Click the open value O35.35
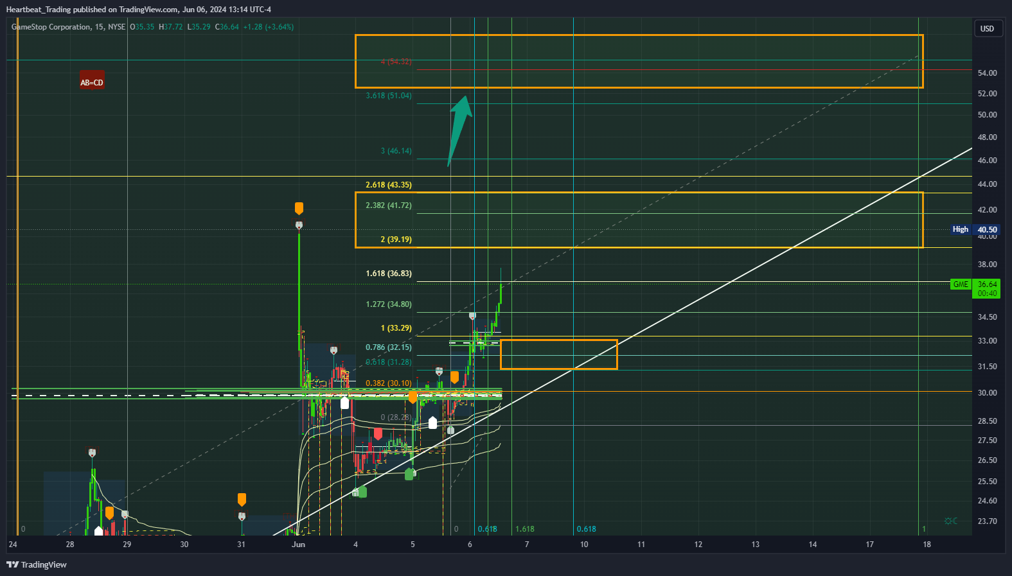 tap(142, 27)
